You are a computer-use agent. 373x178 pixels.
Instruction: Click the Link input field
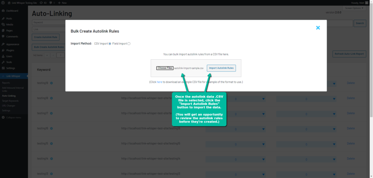(x=49, y=29)
